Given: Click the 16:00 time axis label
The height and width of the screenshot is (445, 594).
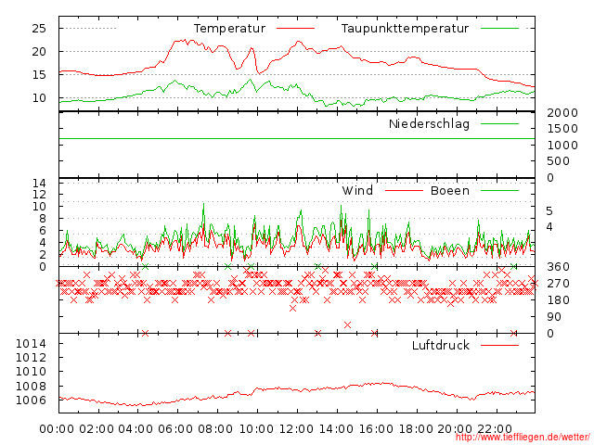Looking at the screenshot, I should pyautogui.click(x=376, y=429).
